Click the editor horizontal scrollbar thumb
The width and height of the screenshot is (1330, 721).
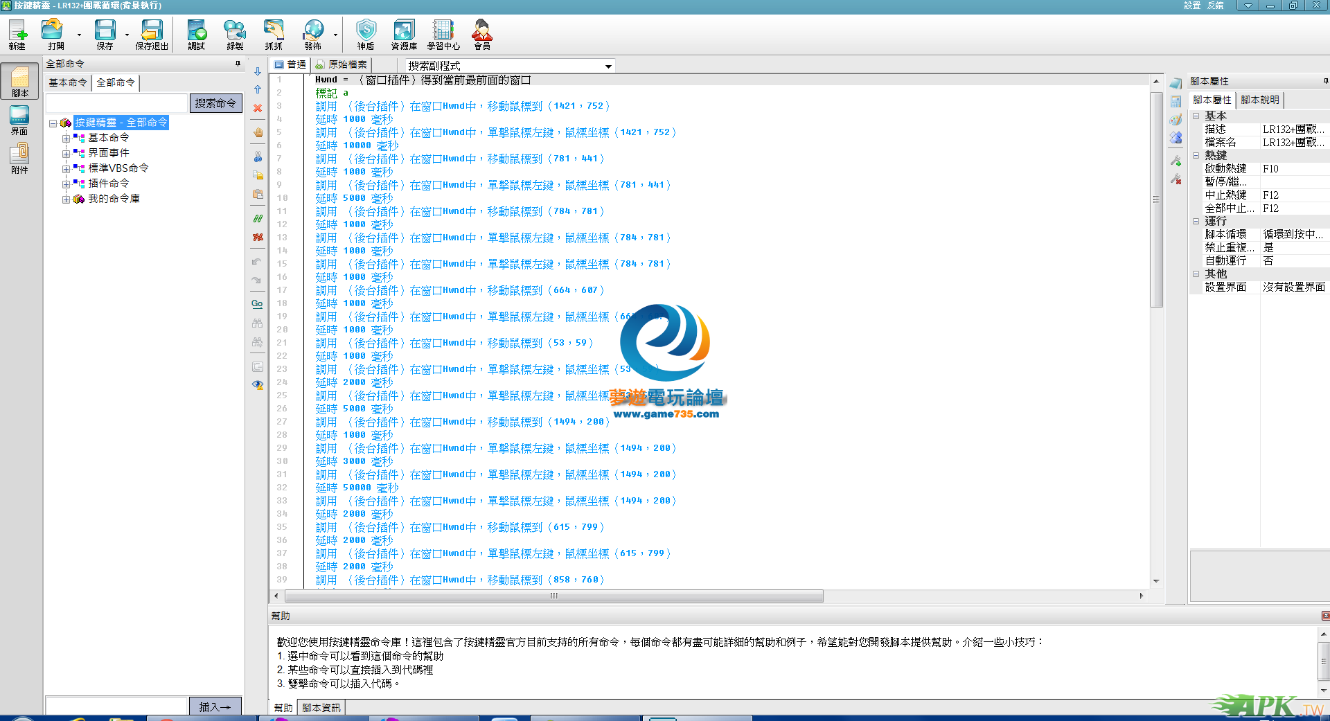[554, 596]
